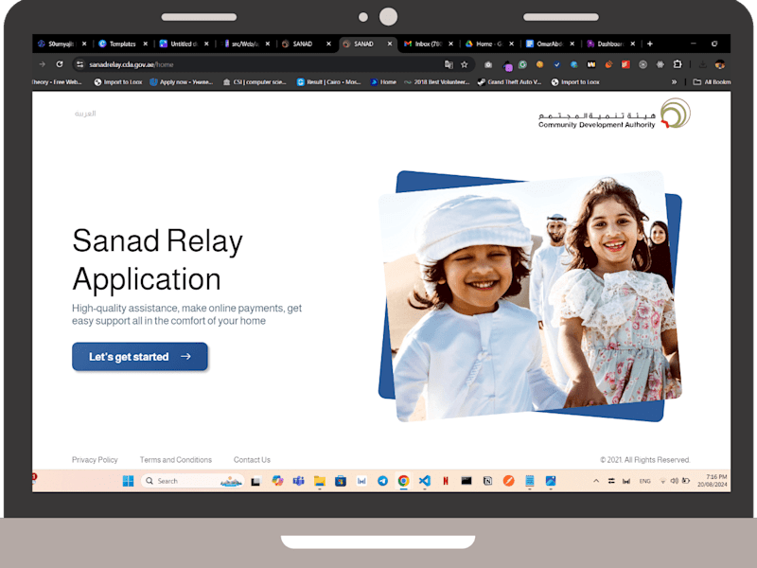757x568 pixels.
Task: Open the Privacy Policy link
Action: pos(95,460)
